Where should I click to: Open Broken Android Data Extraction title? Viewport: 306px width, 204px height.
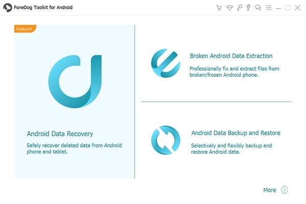(231, 56)
